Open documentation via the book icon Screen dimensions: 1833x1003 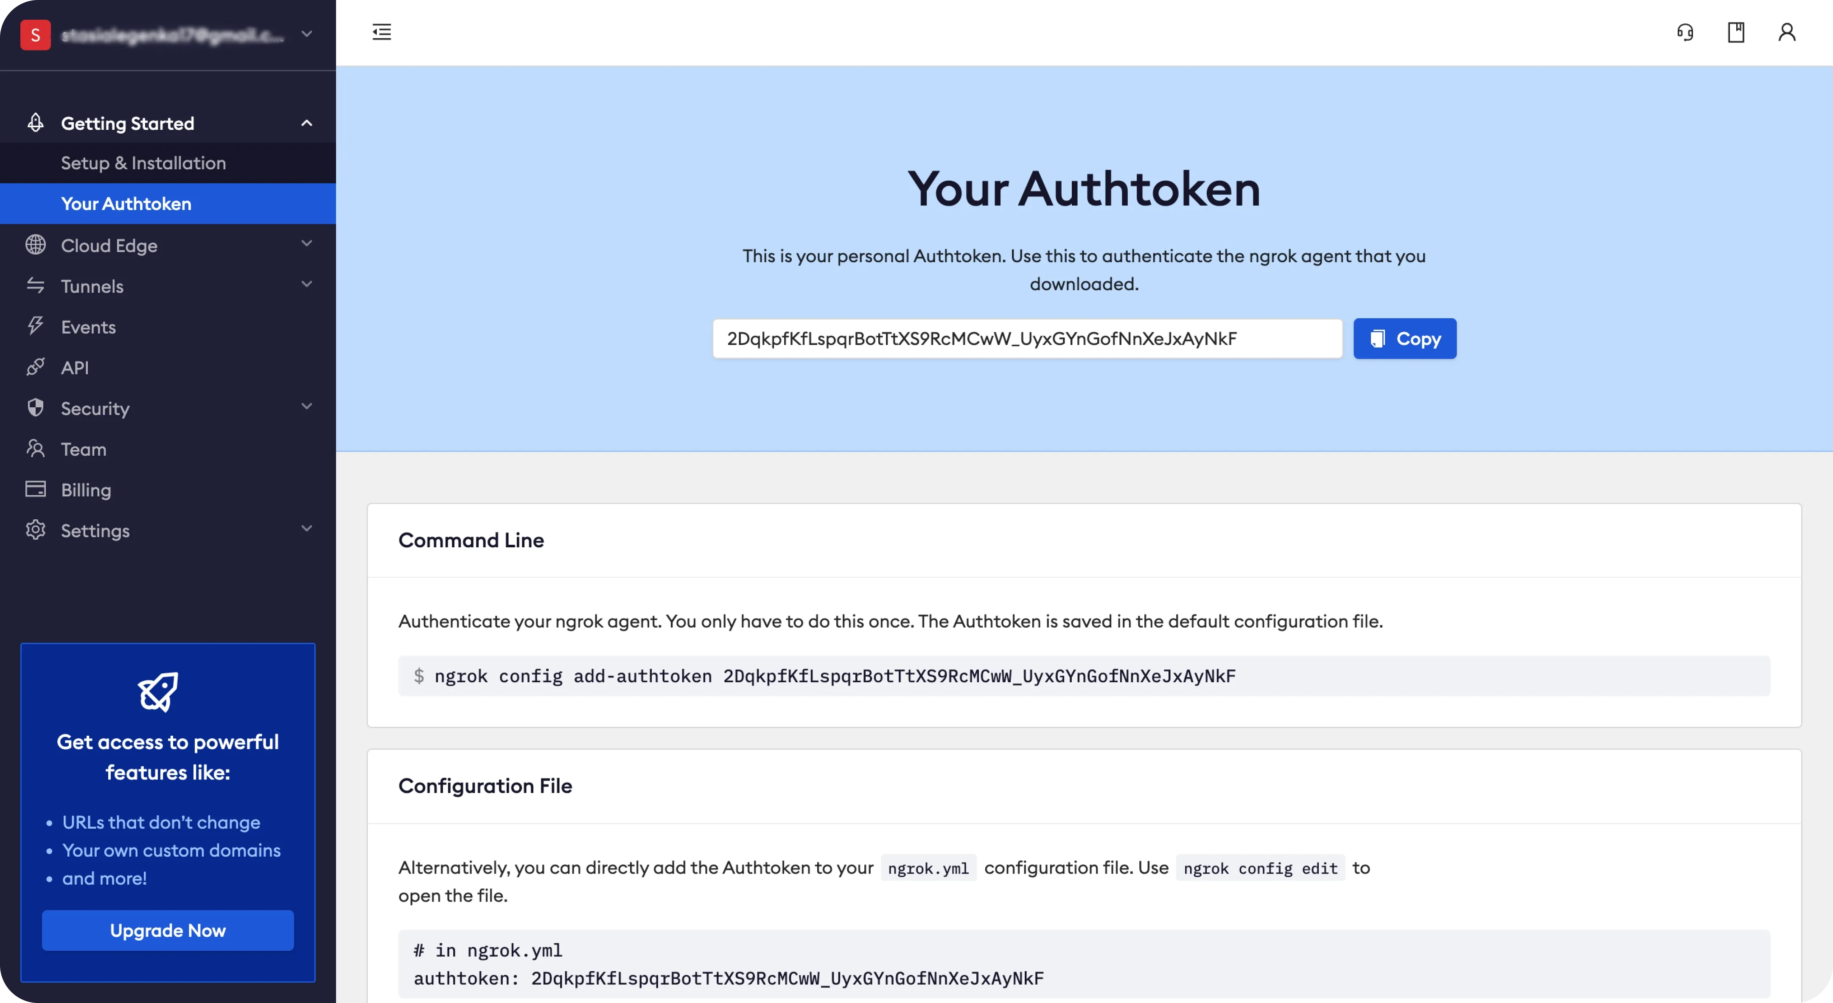tap(1735, 32)
